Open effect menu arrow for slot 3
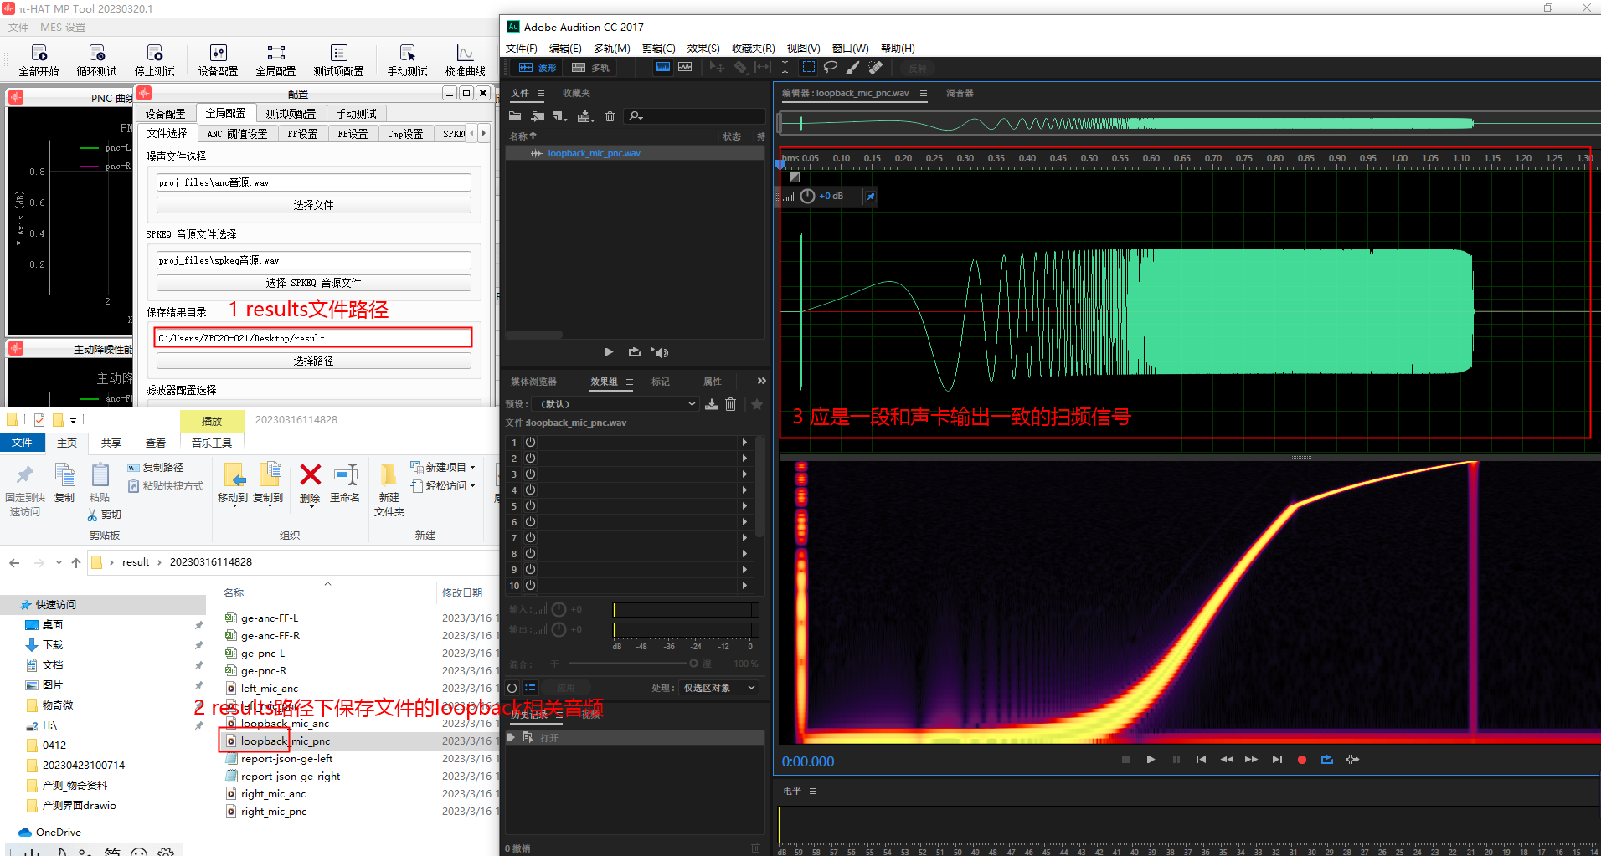1601x856 pixels. (x=744, y=474)
